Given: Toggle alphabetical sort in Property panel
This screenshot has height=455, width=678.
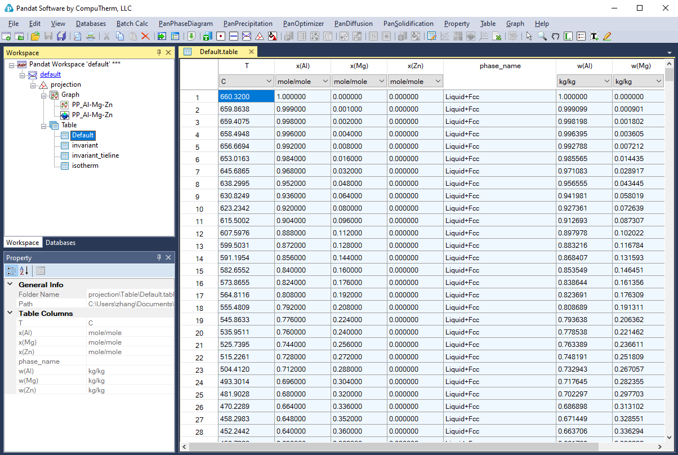Looking at the screenshot, I should [24, 271].
